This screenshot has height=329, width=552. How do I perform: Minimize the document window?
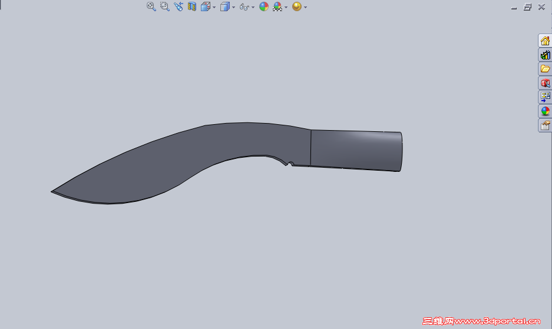click(514, 7)
